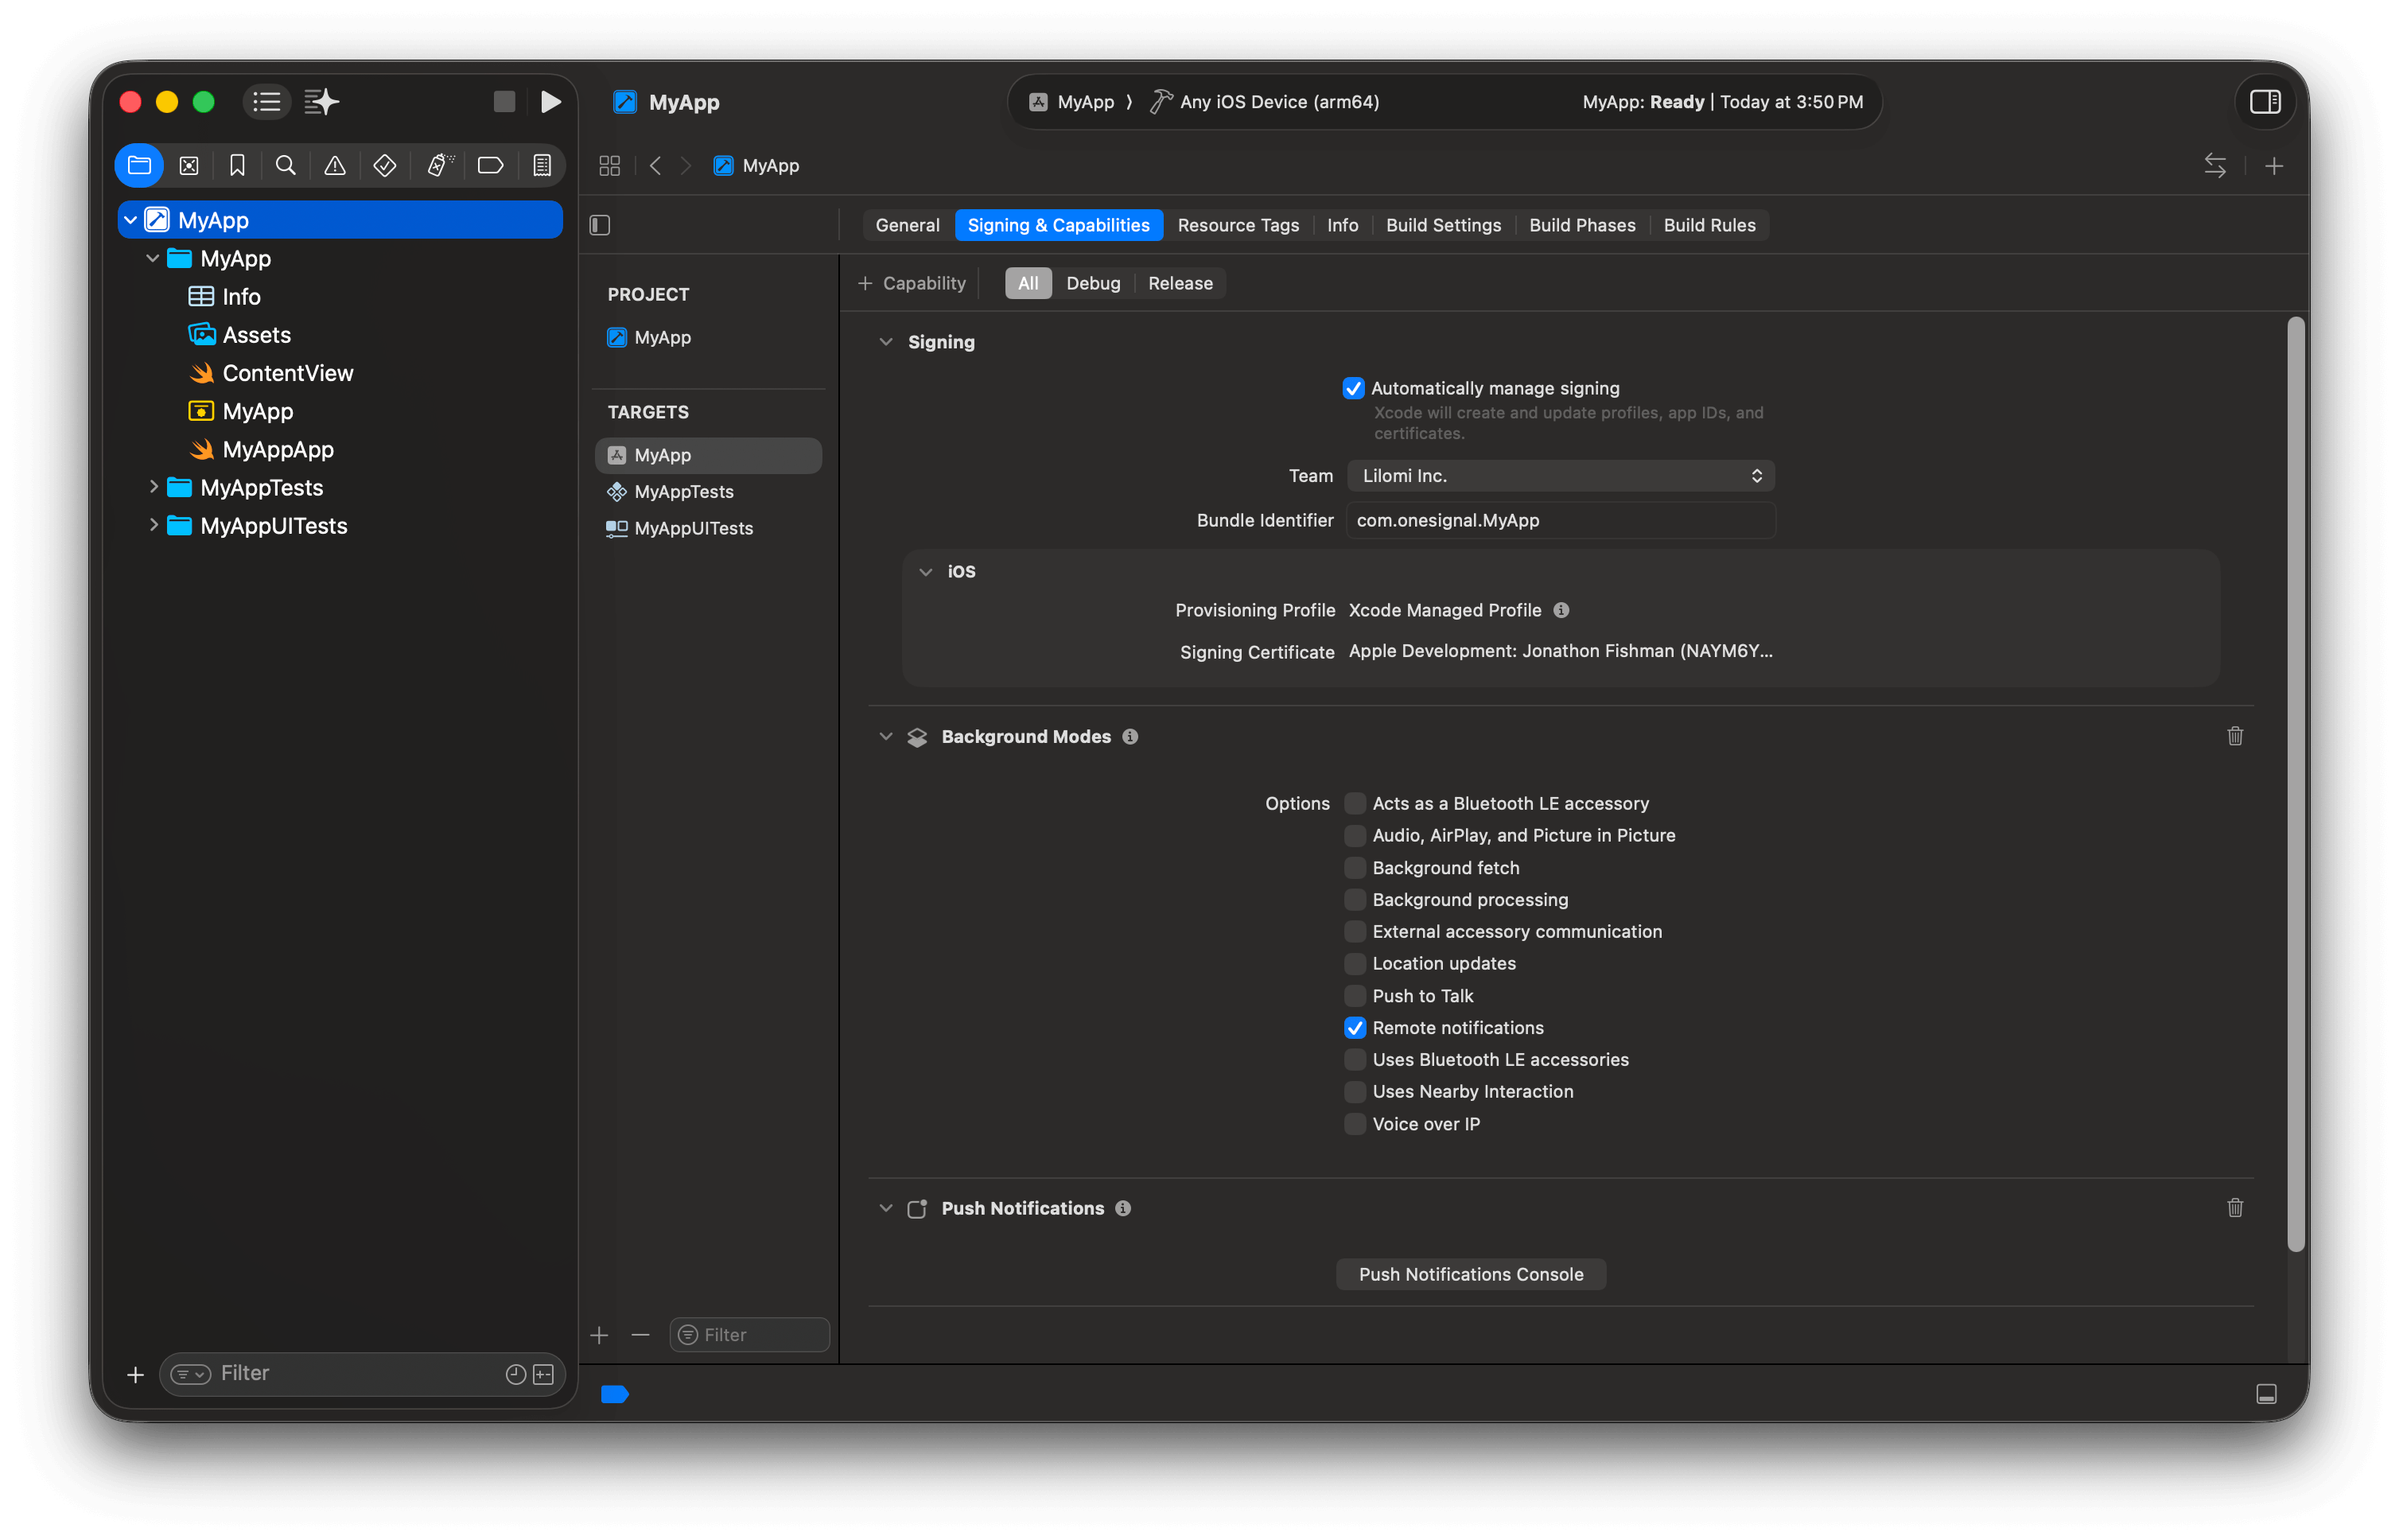Open the Find navigator magnifier icon

(x=286, y=165)
